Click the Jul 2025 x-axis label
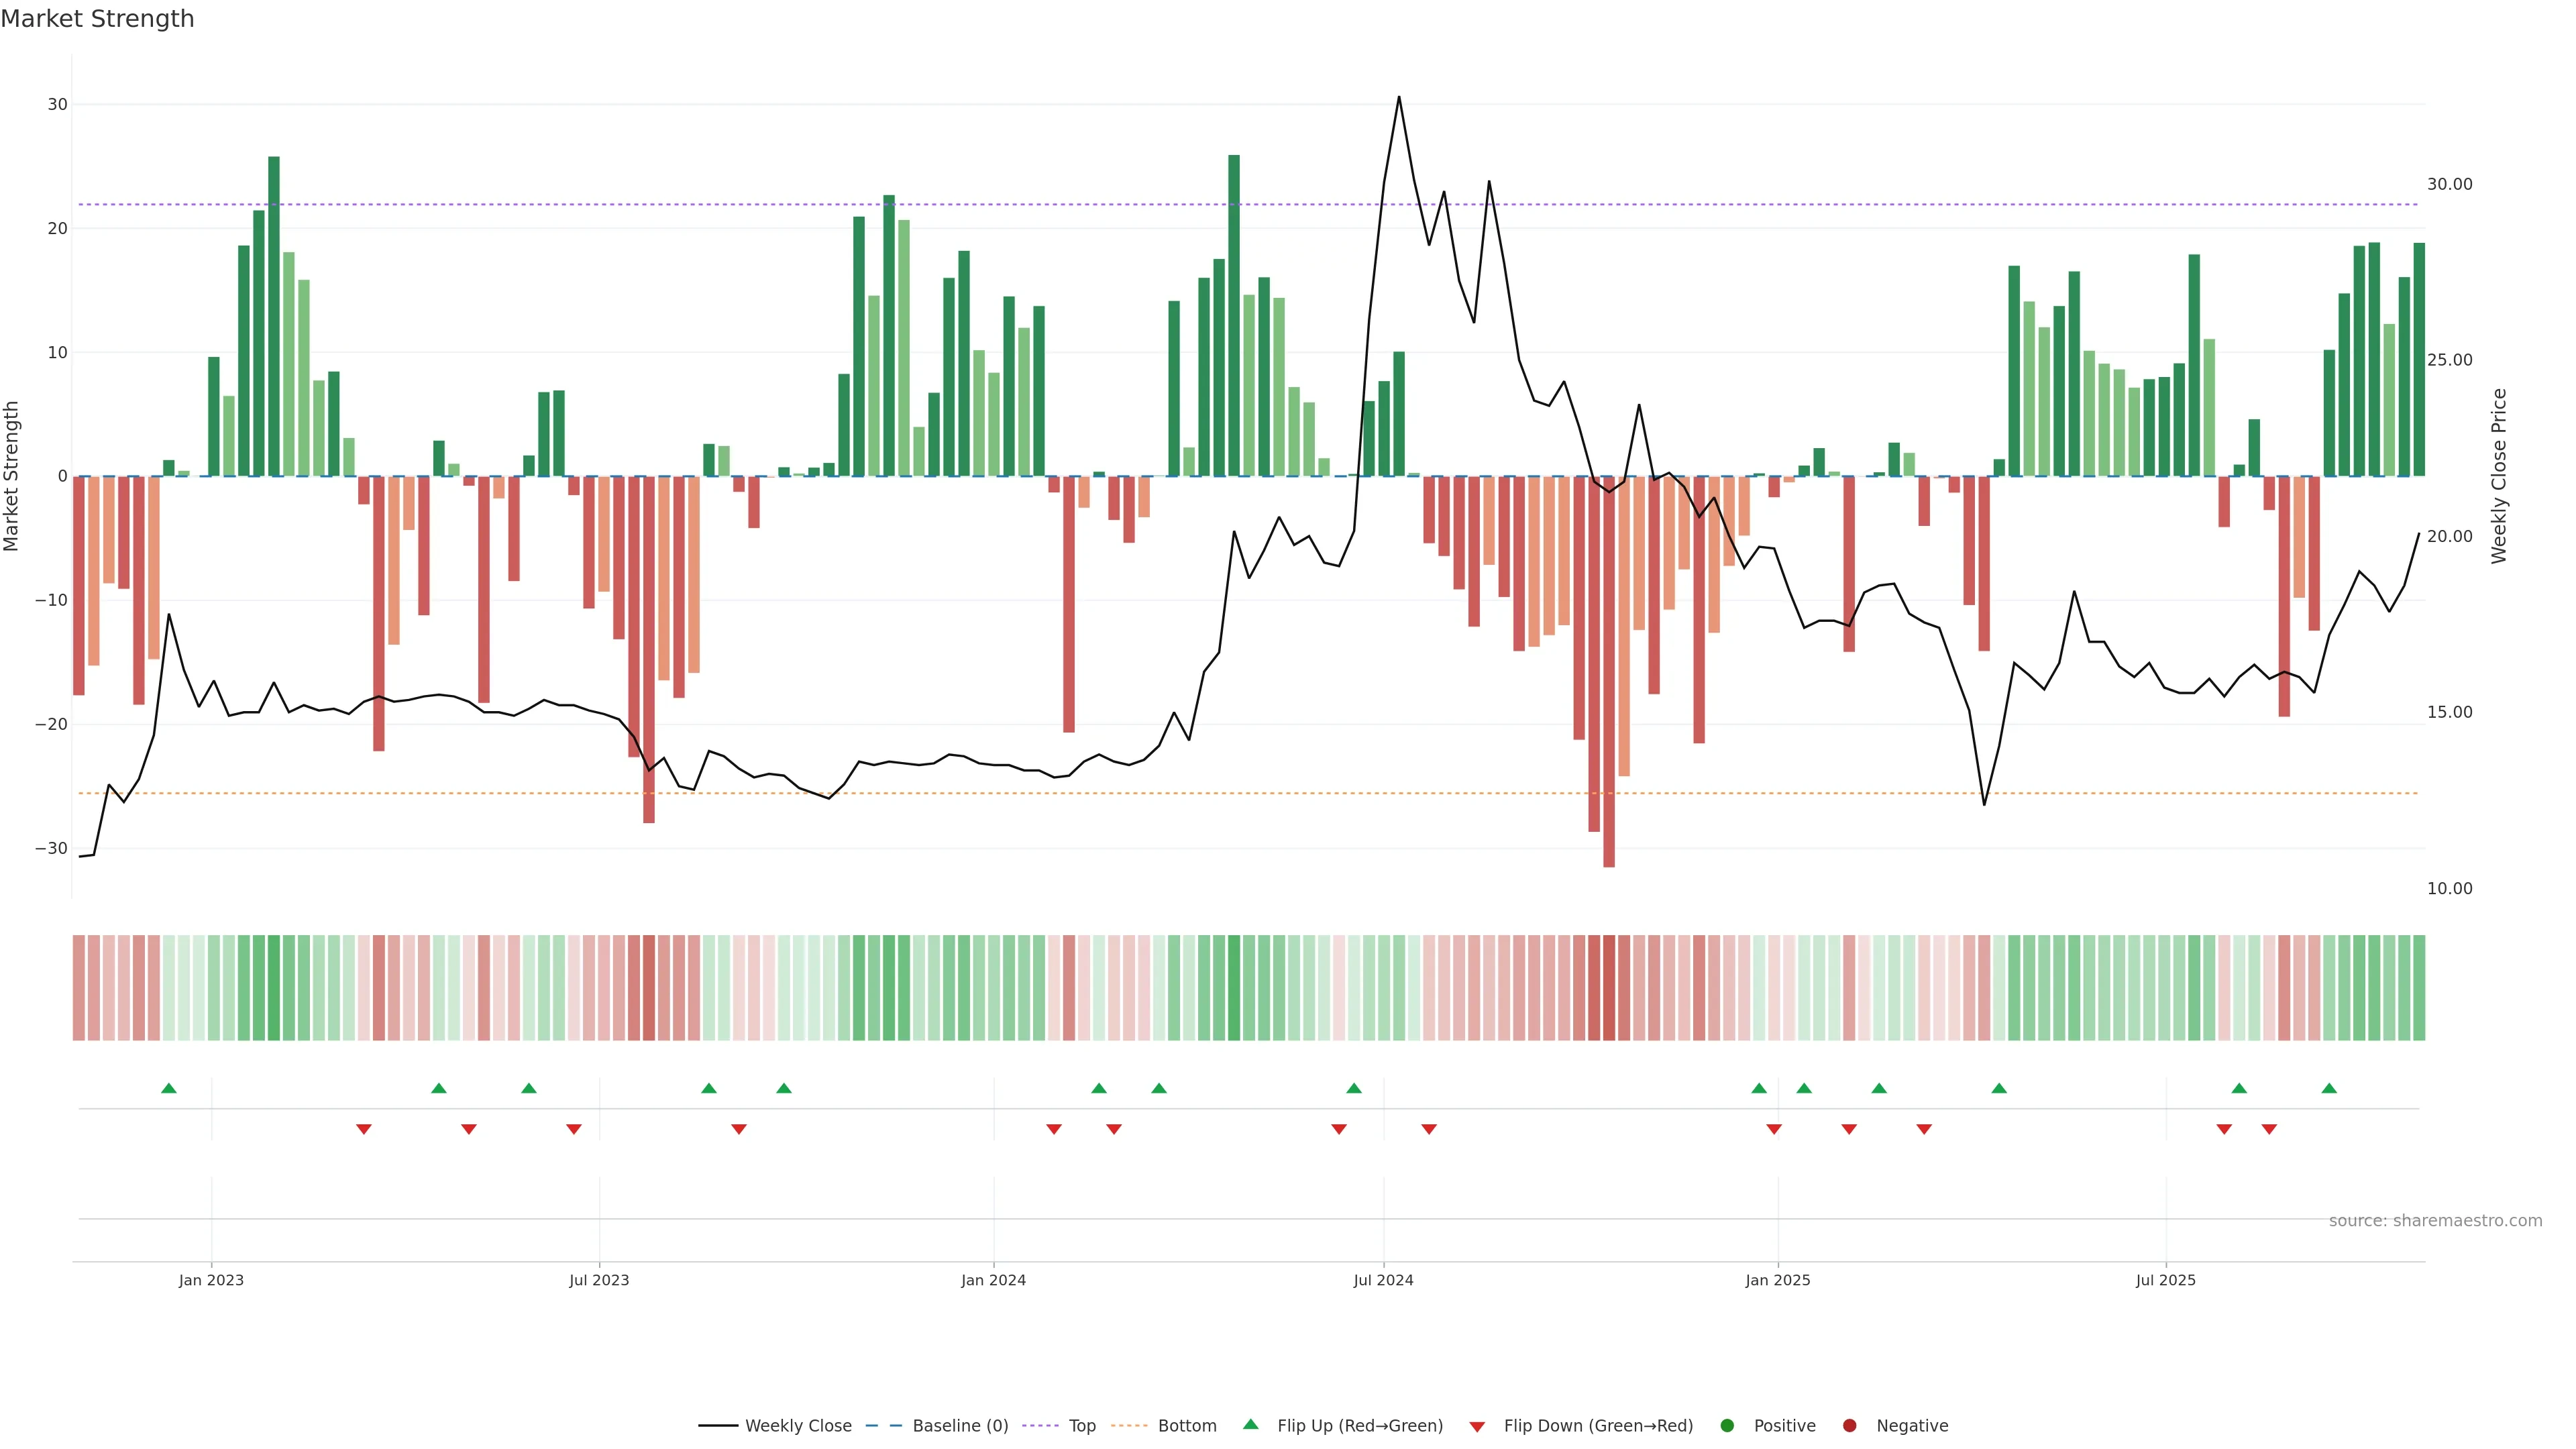This screenshot has height=1449, width=2576. [2165, 1280]
